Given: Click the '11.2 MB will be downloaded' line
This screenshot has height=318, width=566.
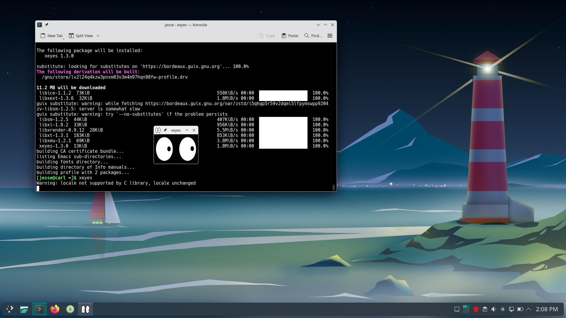Looking at the screenshot, I should (71, 88).
